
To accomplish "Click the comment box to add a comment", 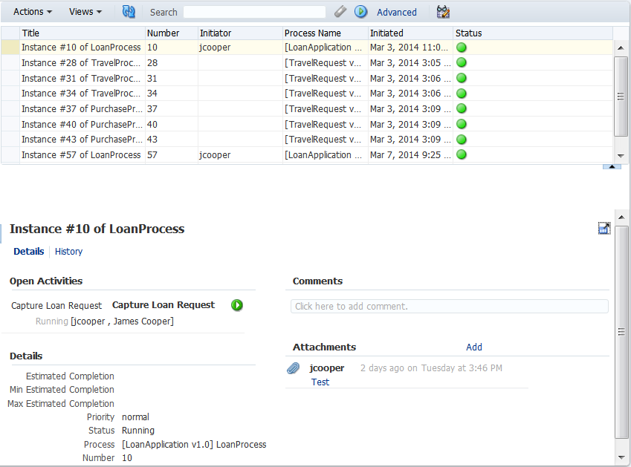I will [449, 306].
